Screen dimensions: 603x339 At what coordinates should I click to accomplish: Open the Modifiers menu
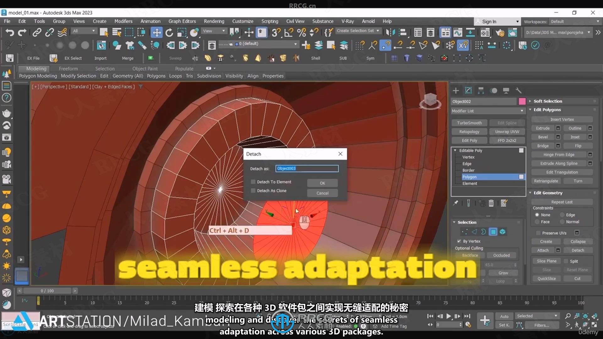[123, 21]
